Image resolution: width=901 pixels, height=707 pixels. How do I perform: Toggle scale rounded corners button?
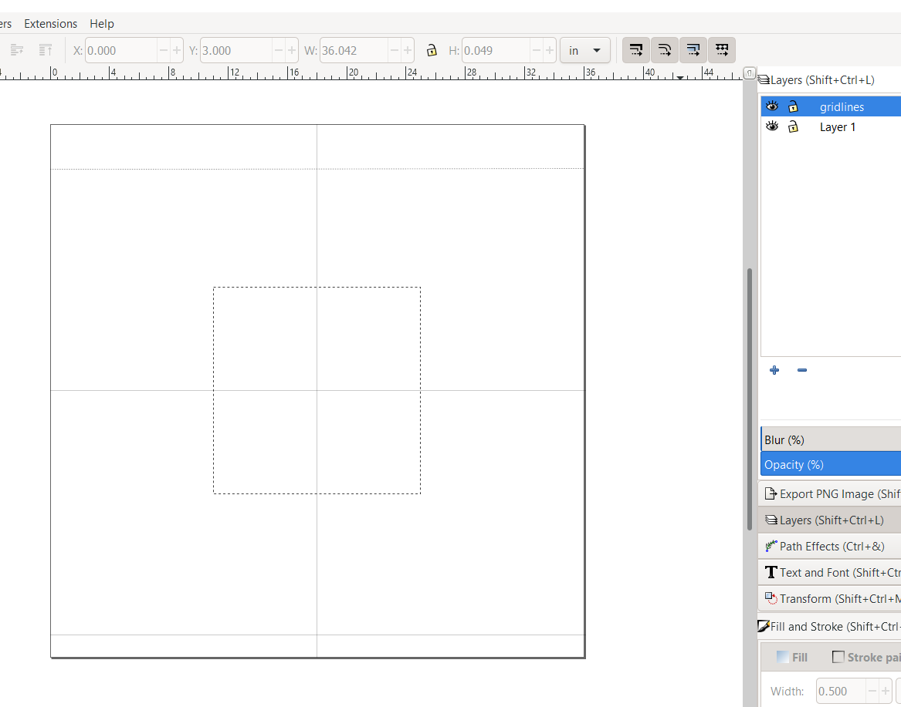[x=664, y=50]
